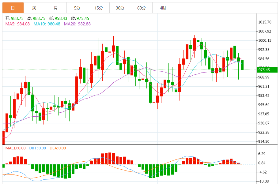Screen dimensions: 280x184
Task: Open the 5分 timeframe tab
Action: click(77, 8)
